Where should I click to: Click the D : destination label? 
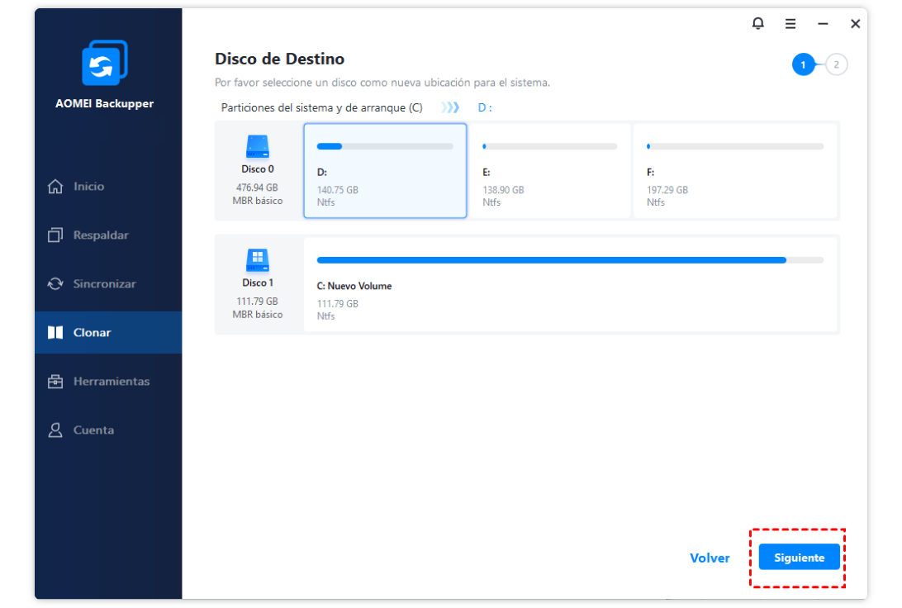point(484,107)
